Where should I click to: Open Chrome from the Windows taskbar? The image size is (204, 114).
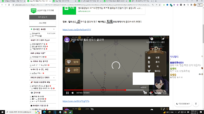[x=66, y=112]
